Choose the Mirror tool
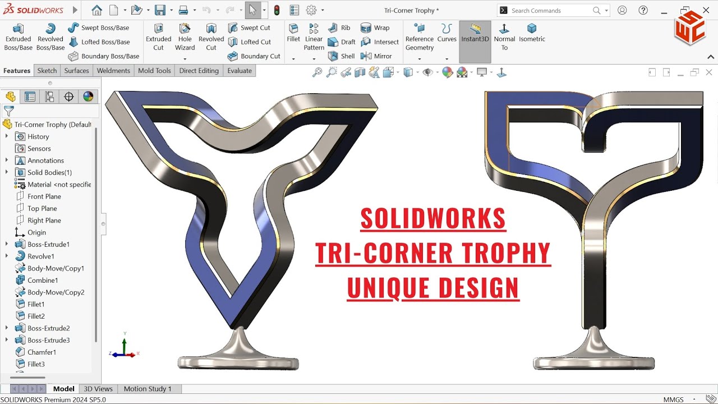 [376, 56]
